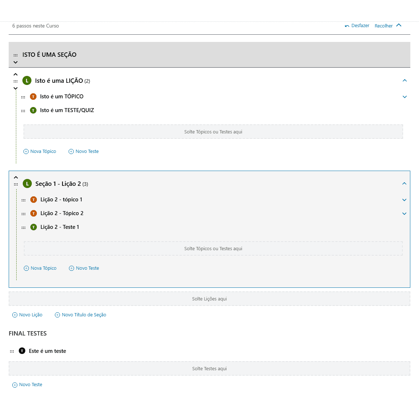Click the green T icon of Lição 2 - Teste 1

point(33,227)
